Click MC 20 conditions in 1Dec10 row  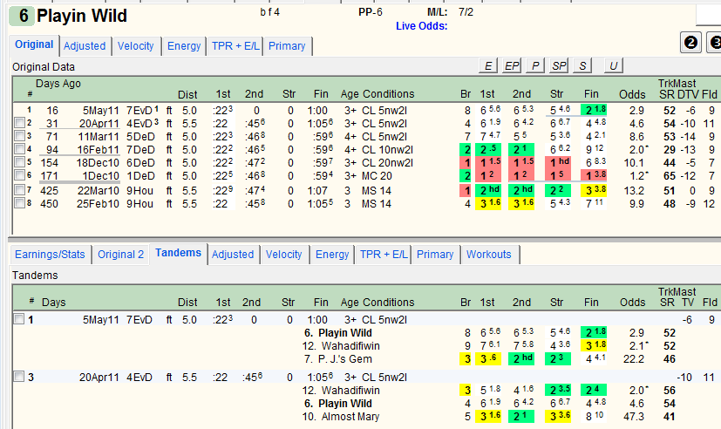[x=377, y=176]
